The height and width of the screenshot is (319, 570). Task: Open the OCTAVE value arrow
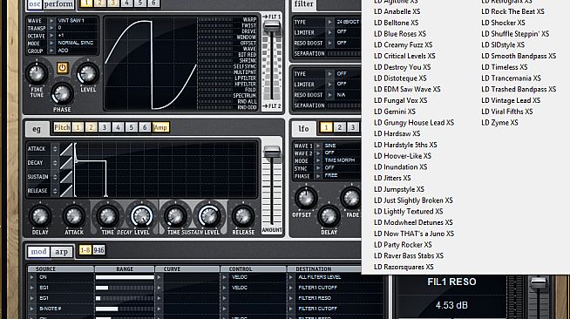pyautogui.click(x=51, y=36)
